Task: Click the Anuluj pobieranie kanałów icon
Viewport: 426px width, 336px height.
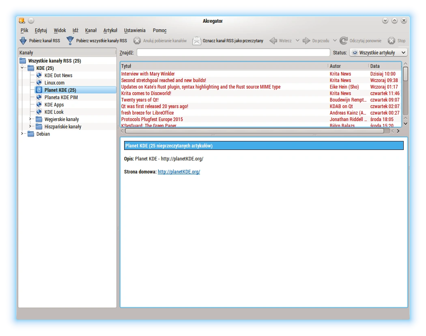Action: (137, 41)
